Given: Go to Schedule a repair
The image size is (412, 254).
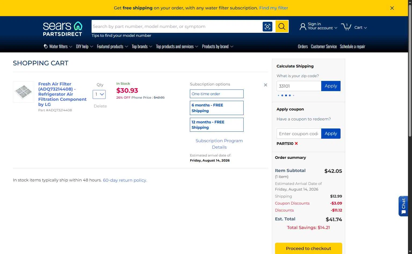Looking at the screenshot, I should tap(352, 46).
